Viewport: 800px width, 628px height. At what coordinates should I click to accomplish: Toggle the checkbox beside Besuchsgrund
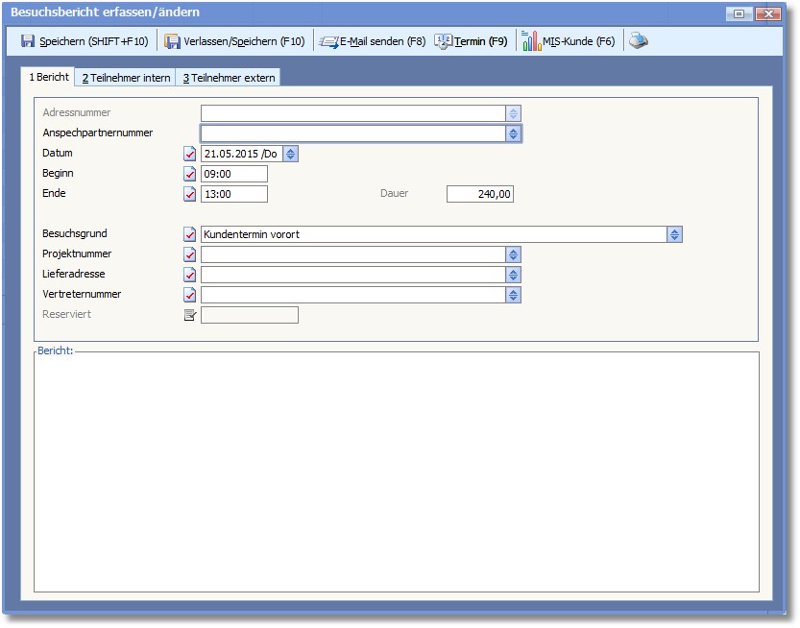tap(190, 234)
